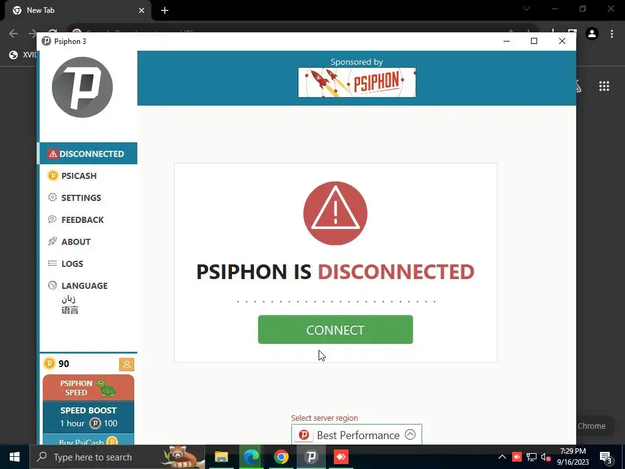This screenshot has height=469, width=625.
Task: Select the DISCONNECTED status tab
Action: [x=89, y=153]
